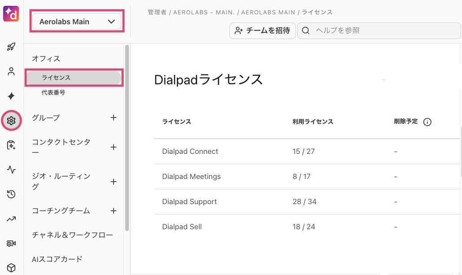Expand the コーチングチーム section
Screen dimensions: 462x275
(113, 210)
